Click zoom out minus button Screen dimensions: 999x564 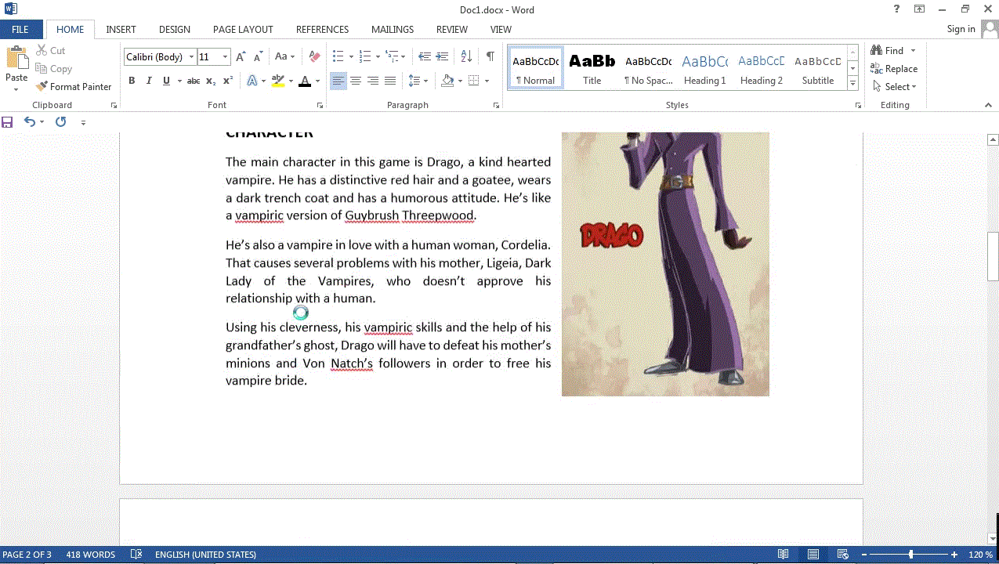863,555
